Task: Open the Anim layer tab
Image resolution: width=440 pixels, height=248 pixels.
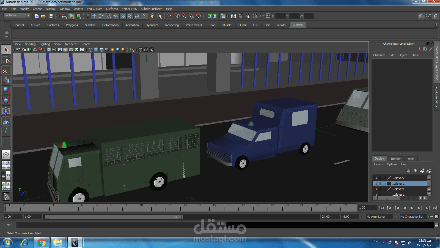Action: click(411, 159)
